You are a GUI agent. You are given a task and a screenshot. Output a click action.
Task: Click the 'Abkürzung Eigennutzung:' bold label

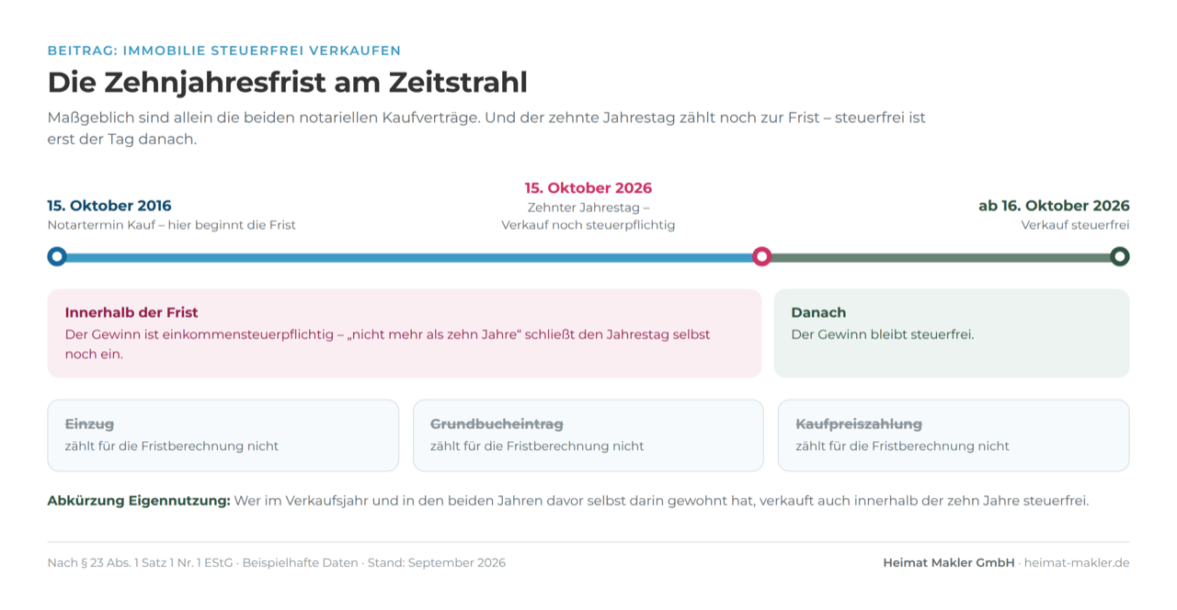coord(139,501)
